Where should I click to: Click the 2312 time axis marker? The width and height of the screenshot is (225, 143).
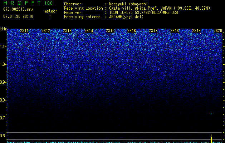(46, 30)
